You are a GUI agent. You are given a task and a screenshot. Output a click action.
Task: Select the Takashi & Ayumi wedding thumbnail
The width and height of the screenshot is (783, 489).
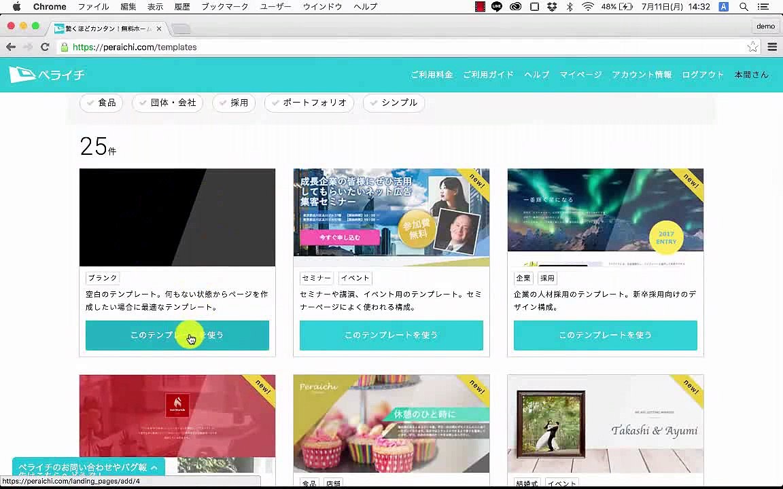(x=605, y=424)
